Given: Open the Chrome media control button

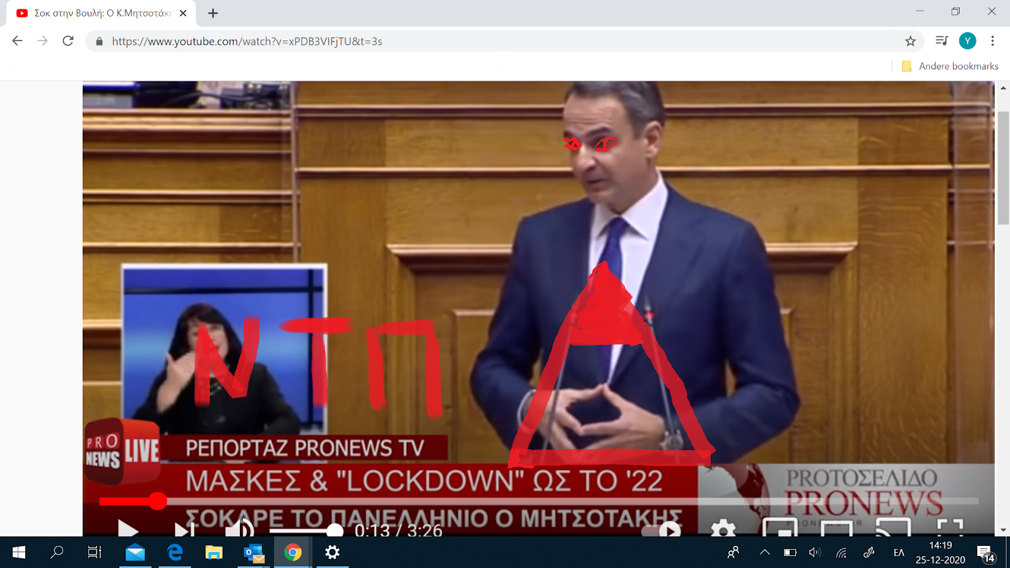Looking at the screenshot, I should point(941,41).
